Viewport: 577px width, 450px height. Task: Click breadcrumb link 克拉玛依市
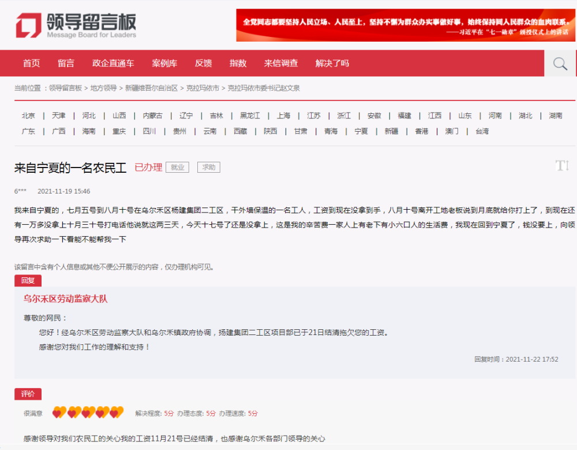[x=203, y=88]
